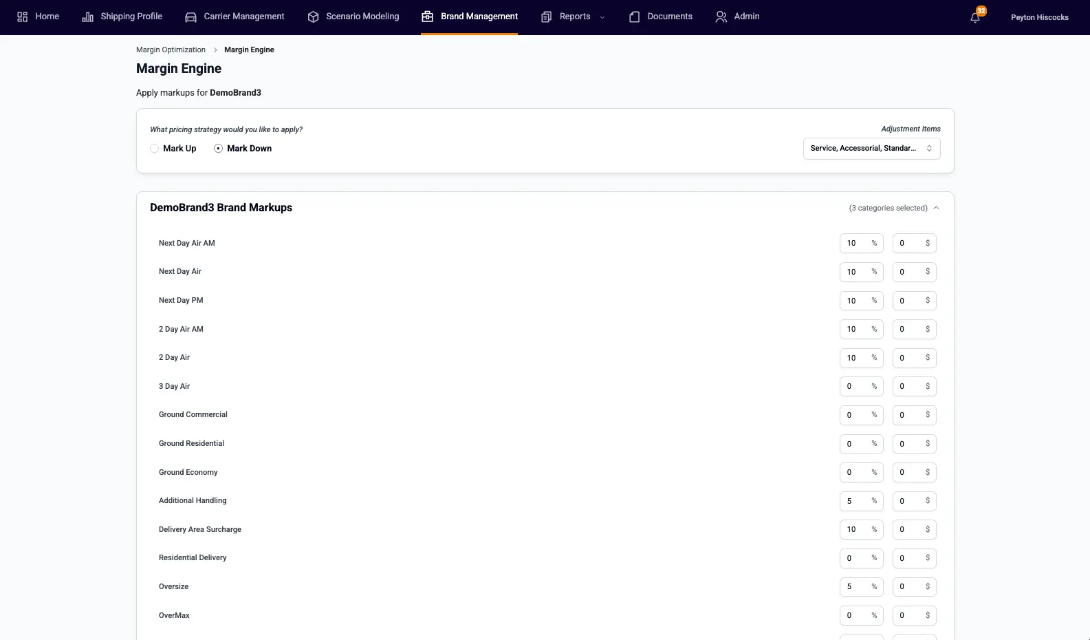Screen dimensions: 1090x640
Task: Edit Next Day Air percent field
Action: point(861,272)
